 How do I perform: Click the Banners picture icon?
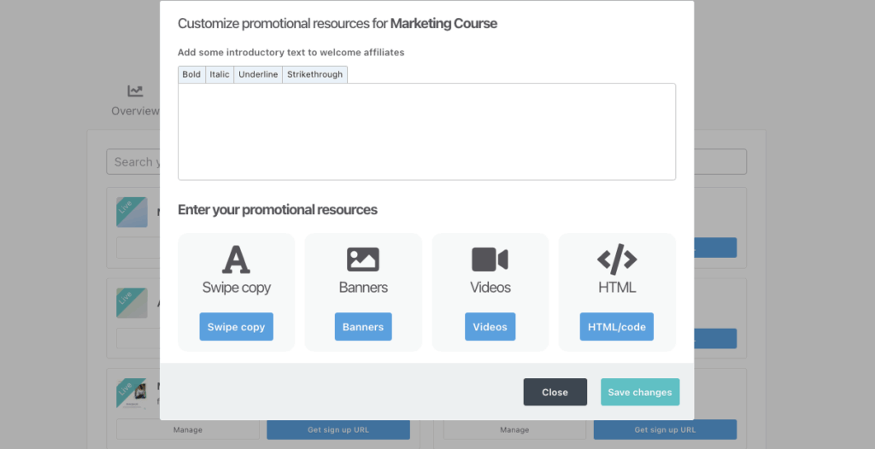(x=363, y=259)
